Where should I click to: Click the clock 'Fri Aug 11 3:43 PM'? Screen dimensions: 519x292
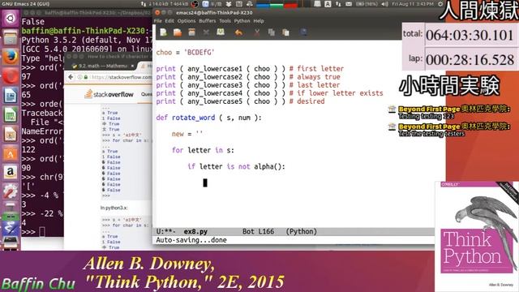[413, 4]
